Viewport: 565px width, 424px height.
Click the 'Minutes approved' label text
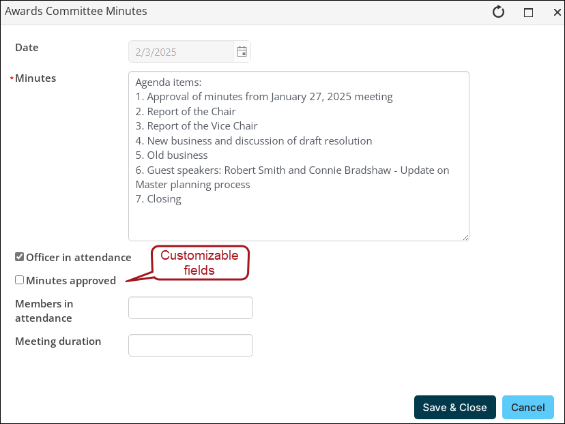(x=71, y=280)
